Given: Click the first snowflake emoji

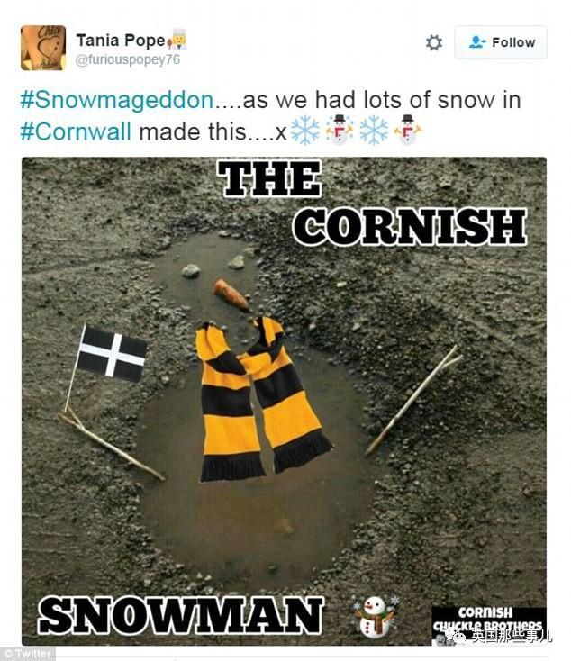Looking at the screenshot, I should click(x=305, y=131).
